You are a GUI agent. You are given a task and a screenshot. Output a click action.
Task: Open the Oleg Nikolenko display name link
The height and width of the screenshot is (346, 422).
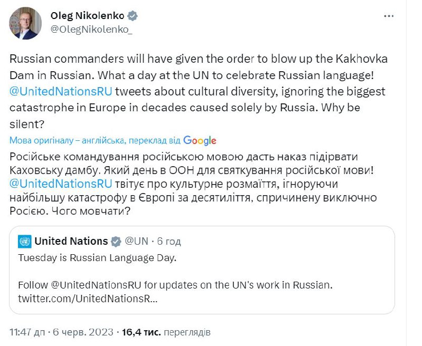pyautogui.click(x=88, y=16)
